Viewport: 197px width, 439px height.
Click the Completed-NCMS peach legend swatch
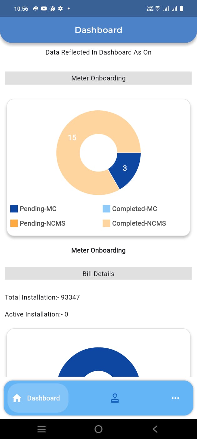(x=106, y=223)
